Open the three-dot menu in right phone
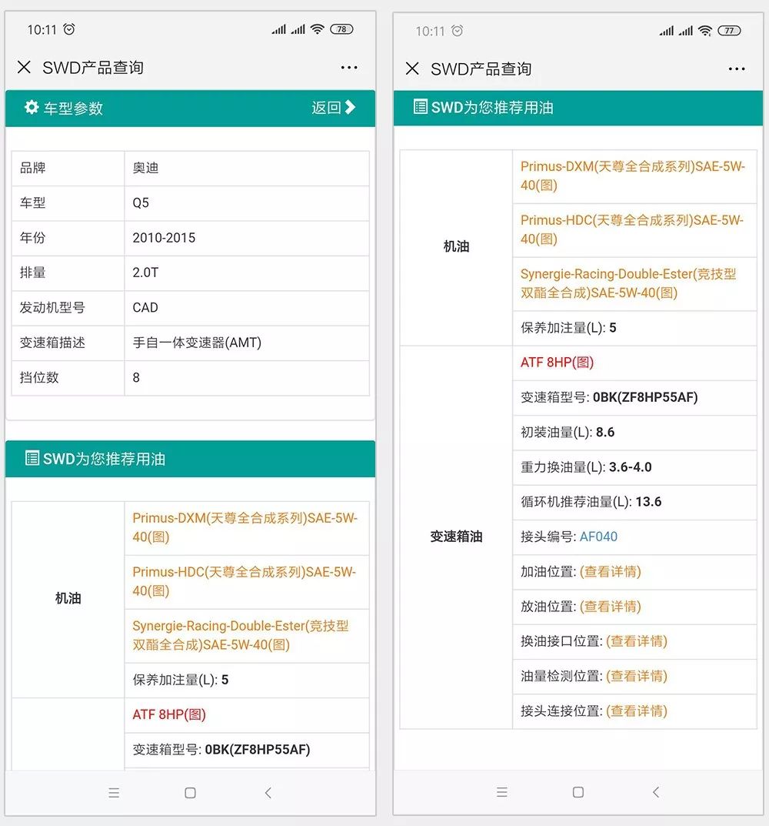The width and height of the screenshot is (769, 826). coord(737,69)
